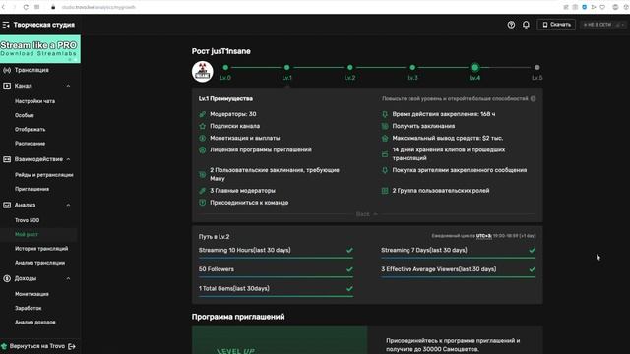Reload the page in browser toolbar
The image size is (630, 354).
click(x=26, y=7)
